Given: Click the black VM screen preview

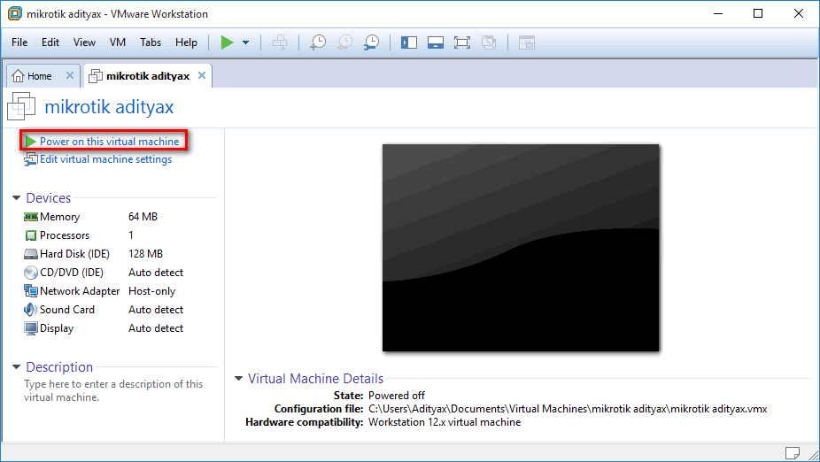Looking at the screenshot, I should [x=521, y=248].
